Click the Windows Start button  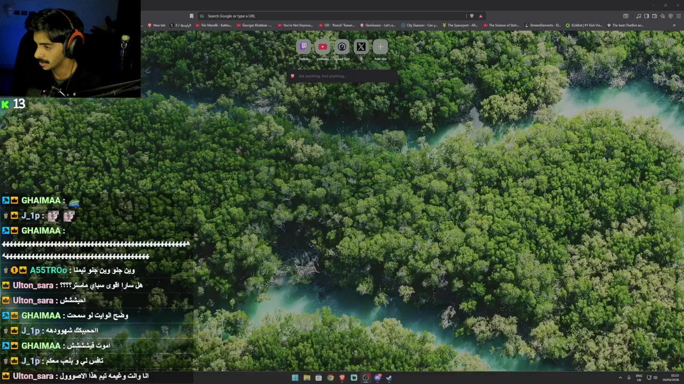click(x=295, y=378)
